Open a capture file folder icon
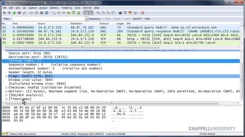The image size is (245, 137). pyautogui.click(x=31, y=13)
